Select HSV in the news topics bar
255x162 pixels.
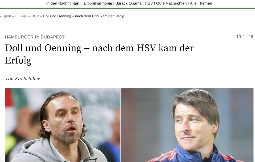(149, 3)
